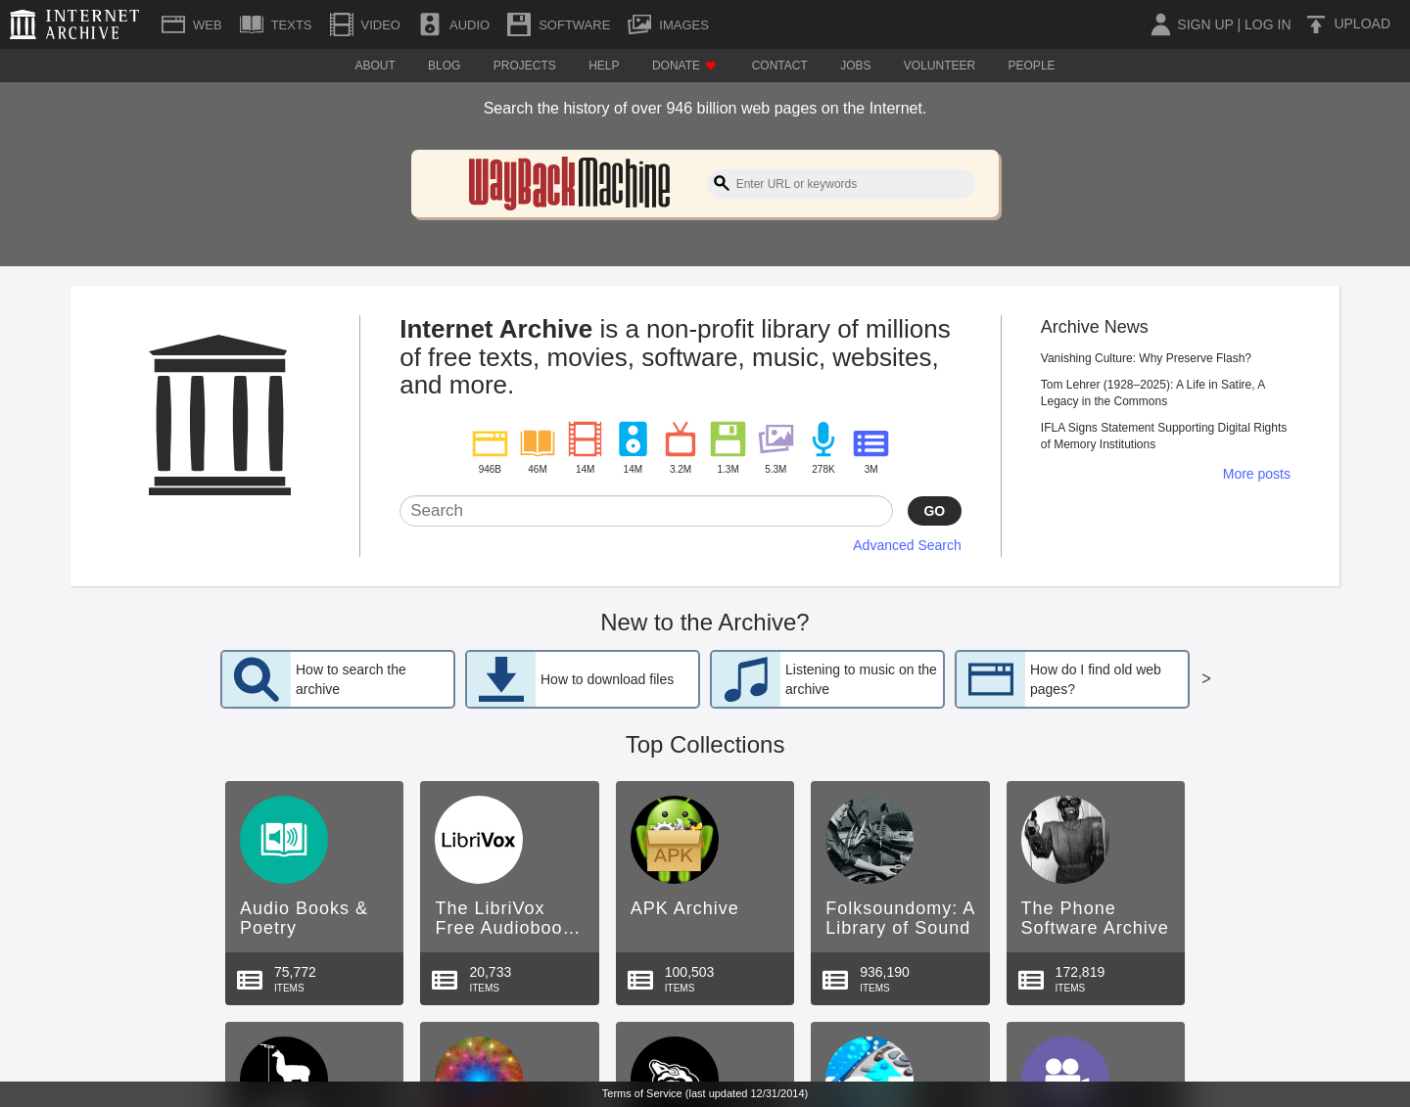This screenshot has width=1410, height=1107.
Task: Open How to search the archive card
Action: 338,679
